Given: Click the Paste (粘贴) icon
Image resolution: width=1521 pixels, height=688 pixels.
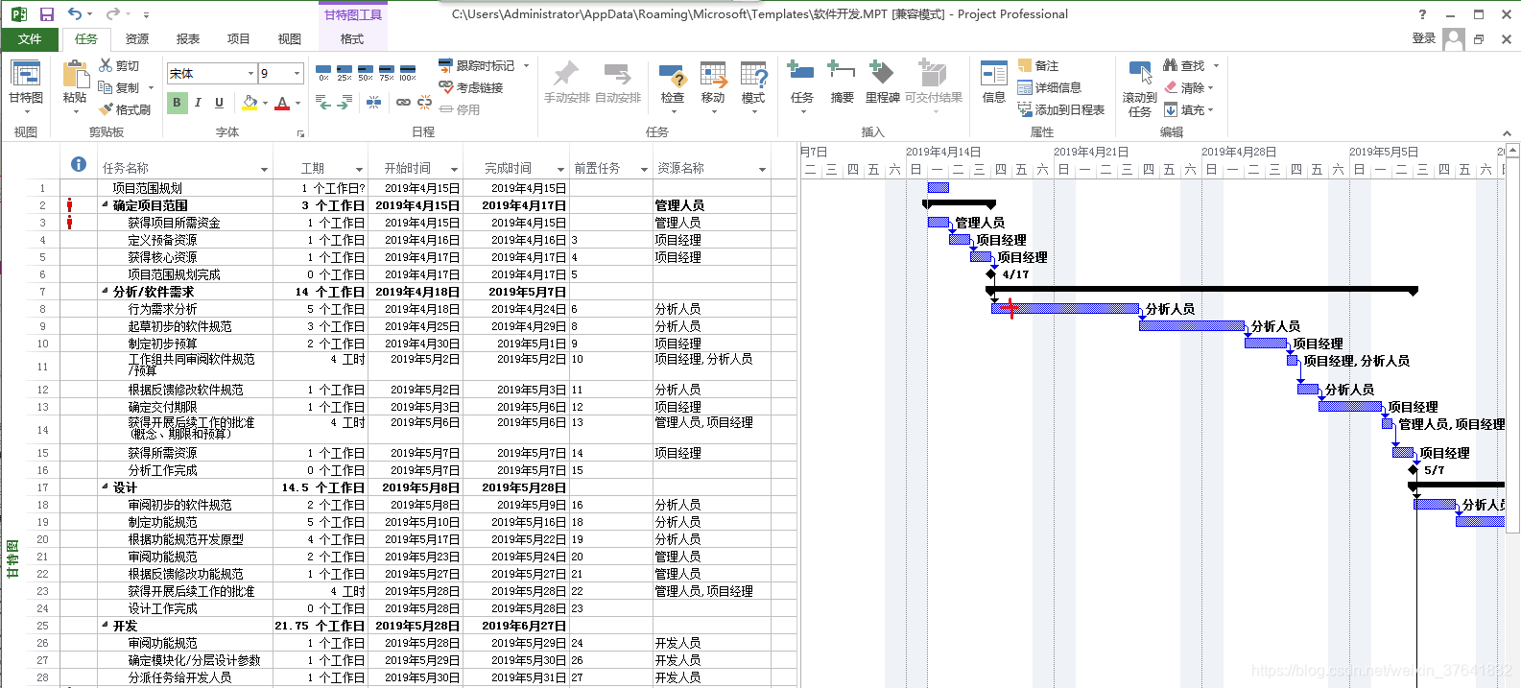Looking at the screenshot, I should pos(75,75).
